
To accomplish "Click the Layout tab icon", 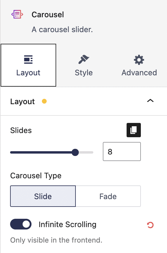I will pos(28,60).
